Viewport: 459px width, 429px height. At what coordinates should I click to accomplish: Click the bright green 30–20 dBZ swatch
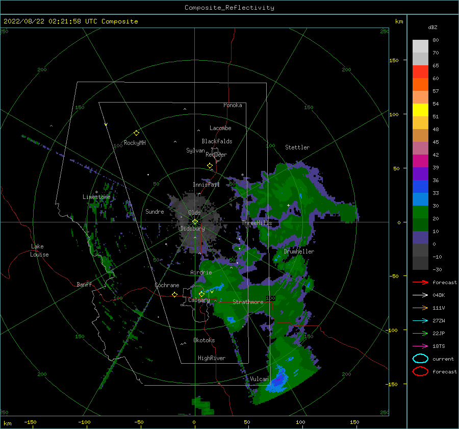[420, 212]
